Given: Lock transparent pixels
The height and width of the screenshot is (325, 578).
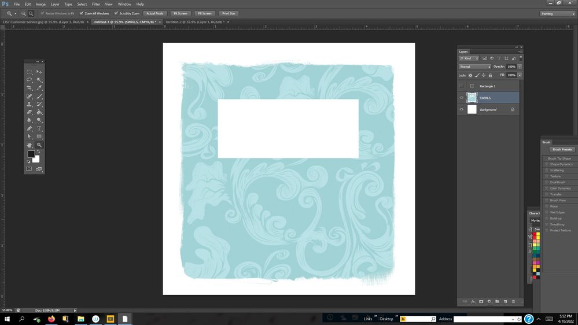Looking at the screenshot, I should [470, 75].
